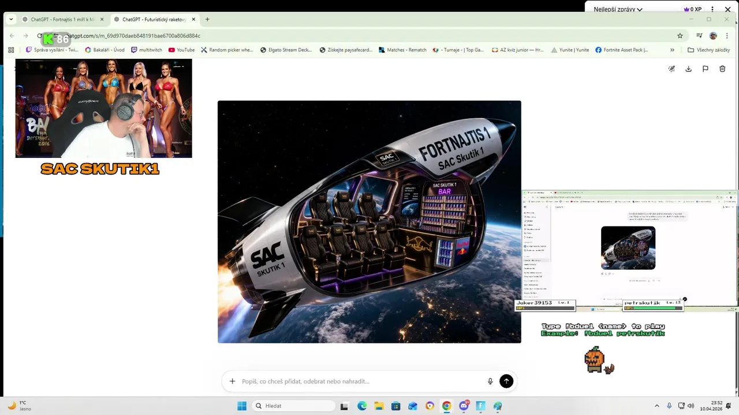Open Task View on the taskbar

point(344,406)
